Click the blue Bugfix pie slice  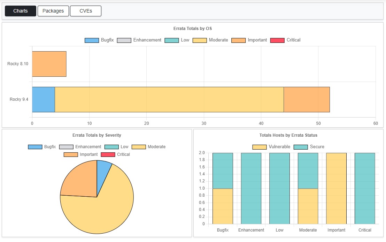(x=103, y=171)
